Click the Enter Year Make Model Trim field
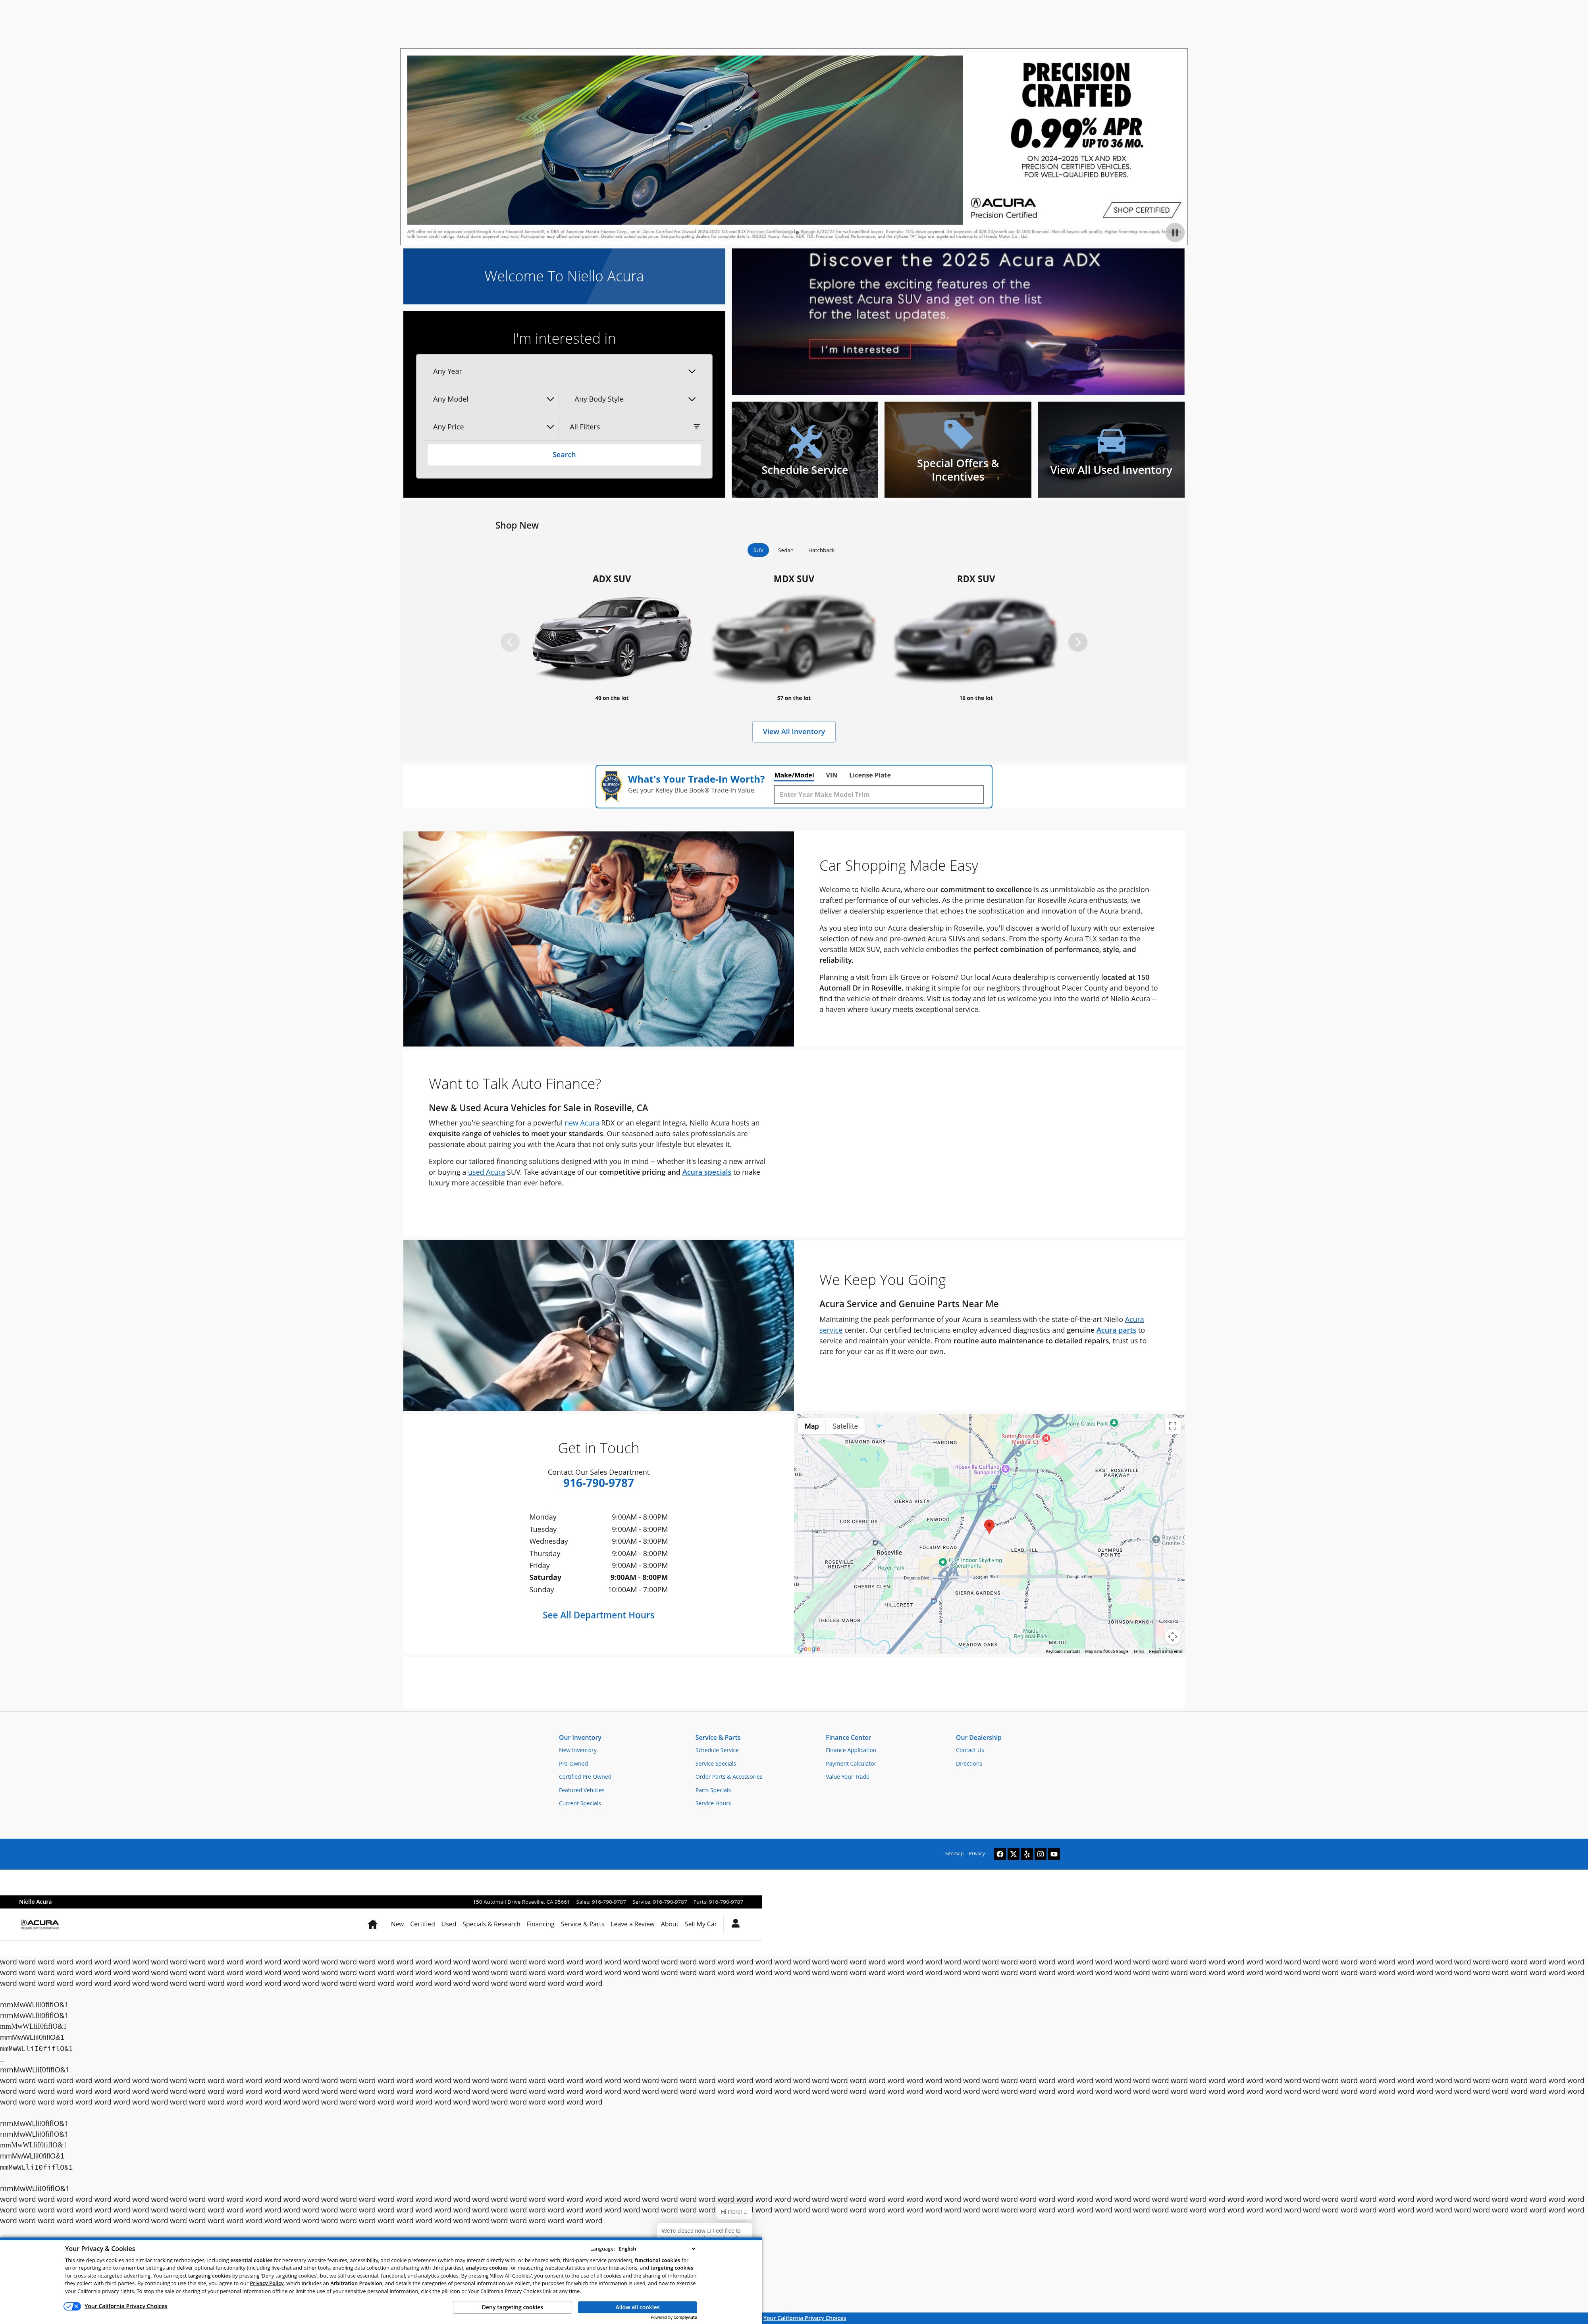1588x2324 pixels. [x=879, y=795]
